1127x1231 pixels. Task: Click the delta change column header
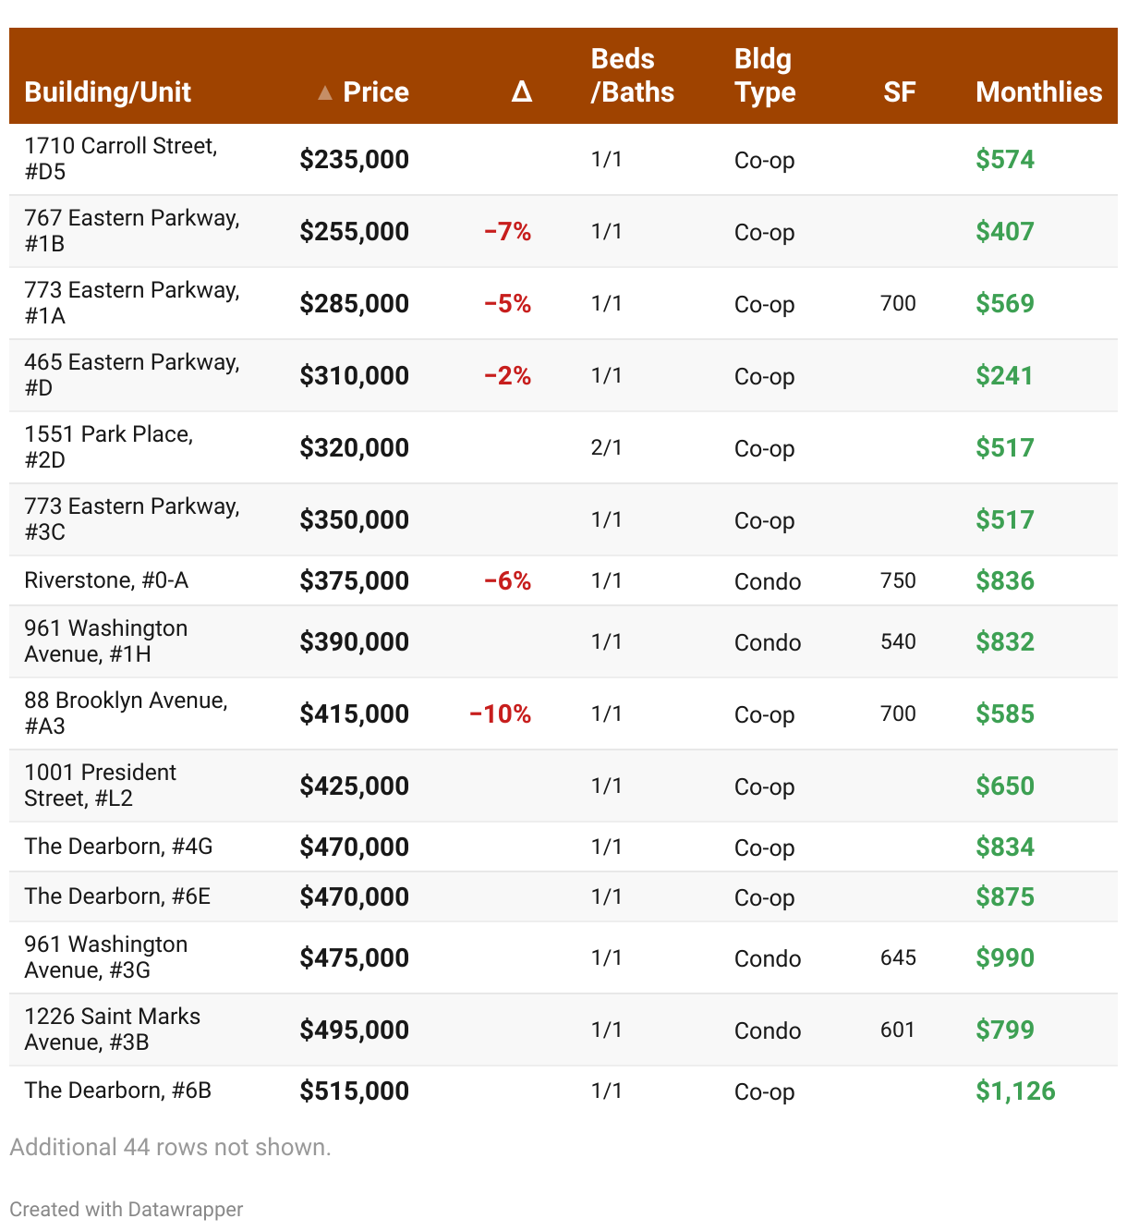coord(521,92)
